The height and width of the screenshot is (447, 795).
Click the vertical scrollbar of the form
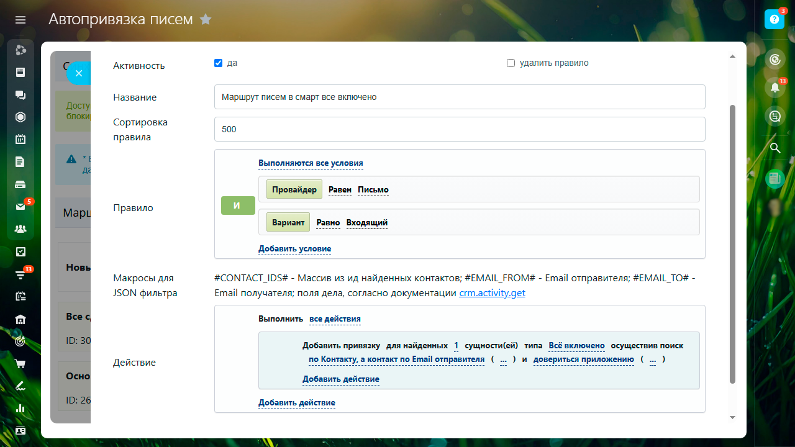tap(732, 242)
